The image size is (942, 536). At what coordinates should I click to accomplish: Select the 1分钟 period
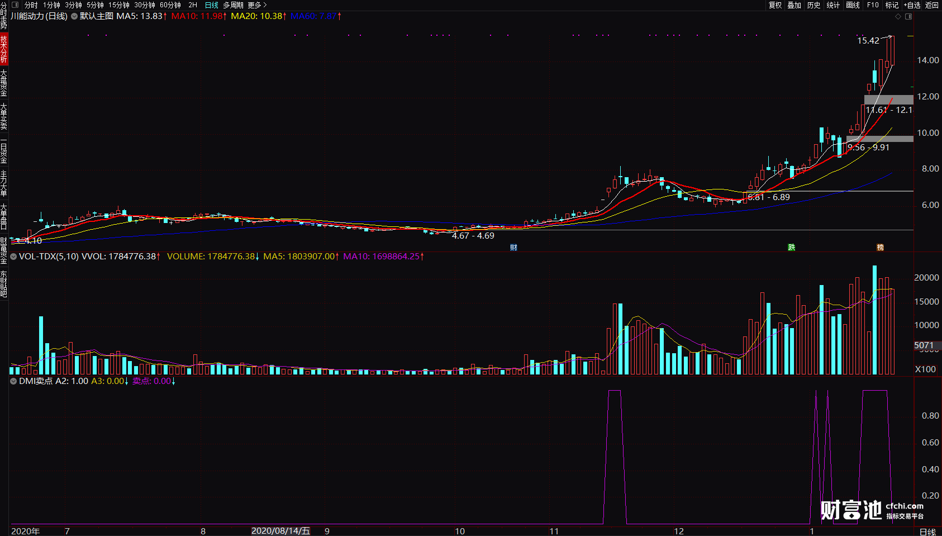pos(51,5)
